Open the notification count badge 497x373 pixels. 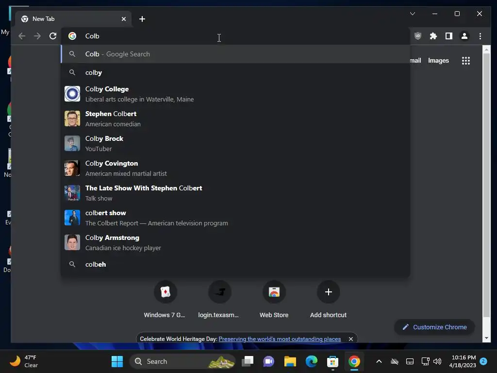pyautogui.click(x=483, y=361)
